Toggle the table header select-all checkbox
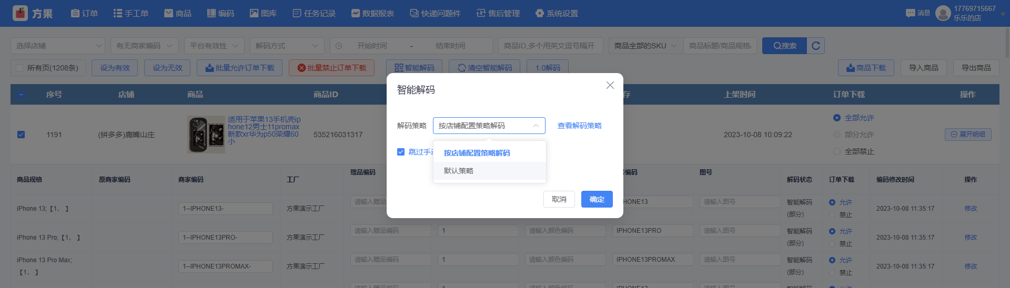Image resolution: width=1010 pixels, height=288 pixels. tap(21, 95)
